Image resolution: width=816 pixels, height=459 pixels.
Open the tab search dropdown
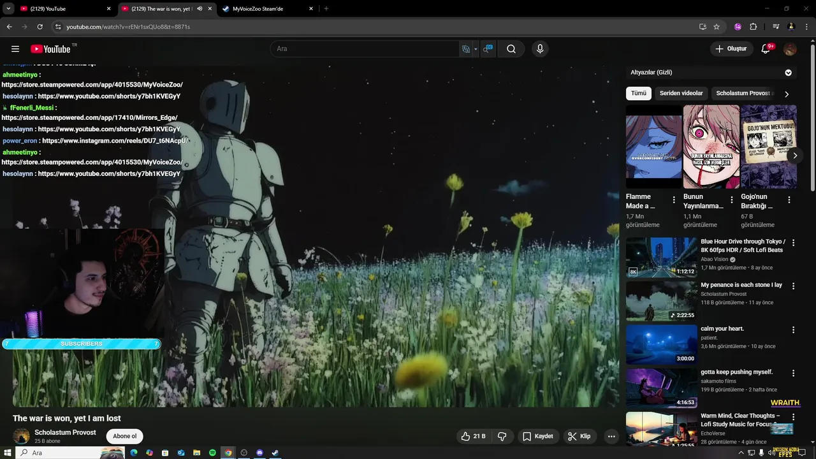click(8, 9)
